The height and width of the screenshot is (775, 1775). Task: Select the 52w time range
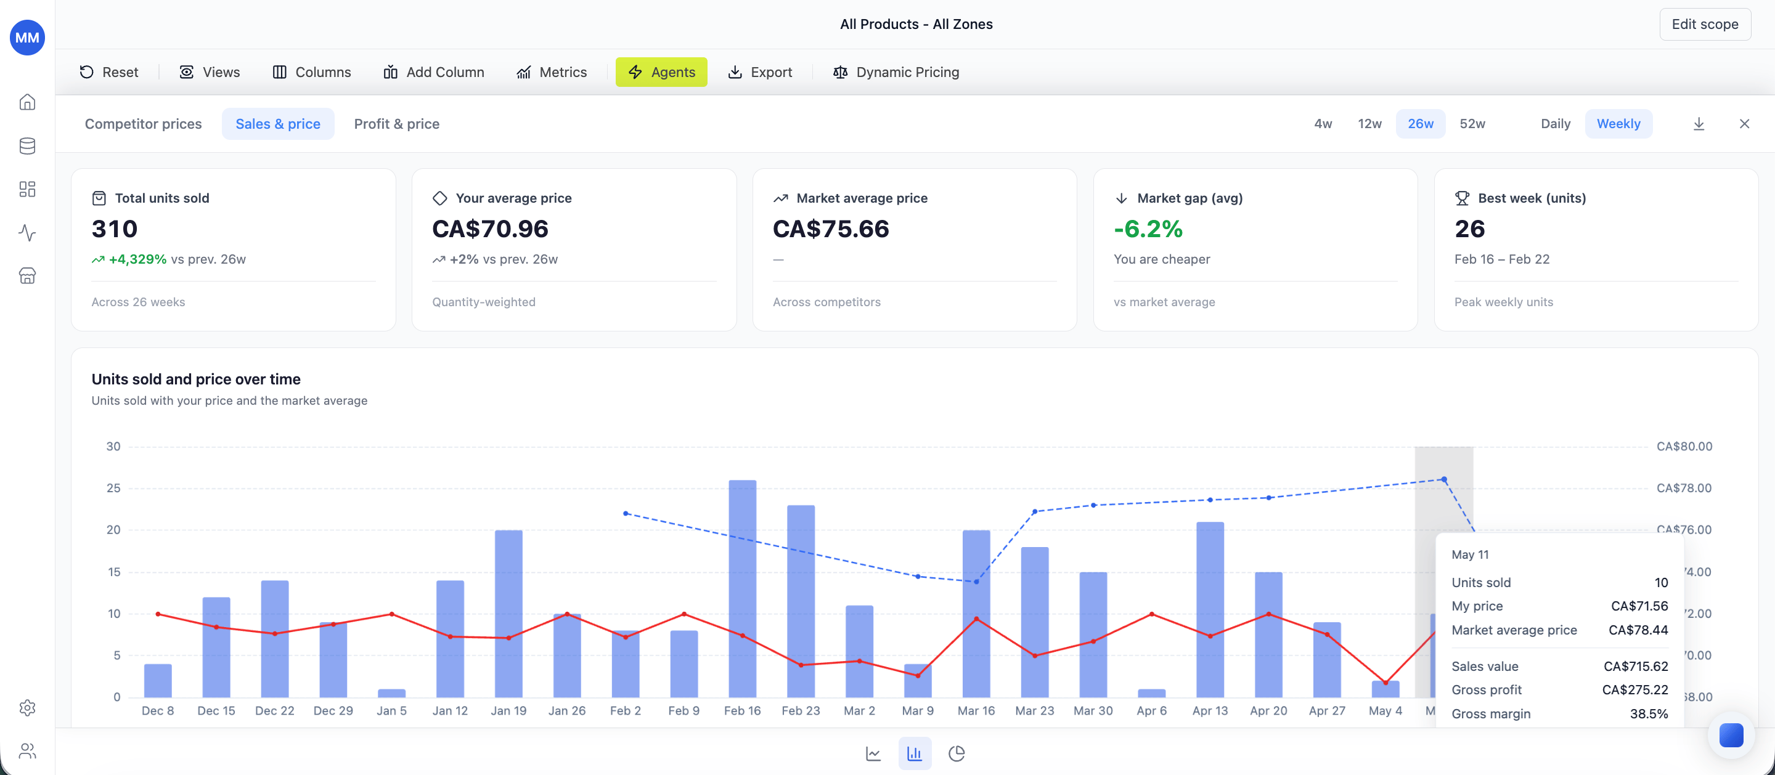click(x=1472, y=123)
